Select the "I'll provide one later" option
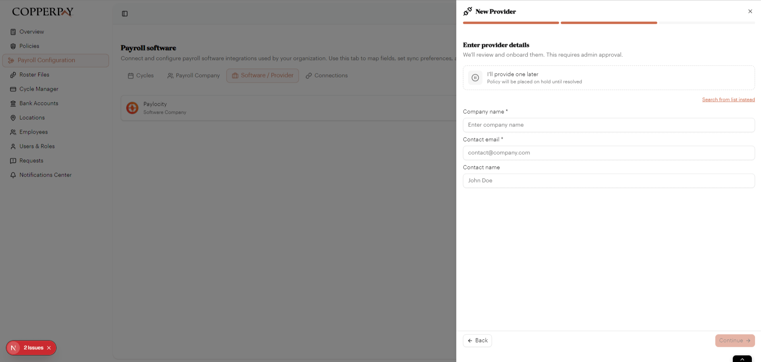 tap(608, 78)
